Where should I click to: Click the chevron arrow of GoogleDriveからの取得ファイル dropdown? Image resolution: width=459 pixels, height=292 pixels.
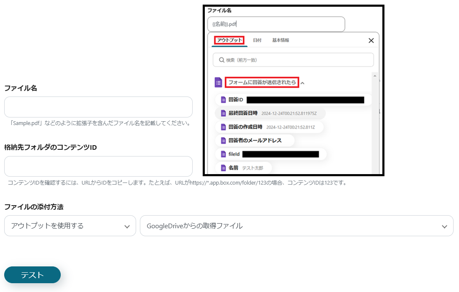click(444, 226)
